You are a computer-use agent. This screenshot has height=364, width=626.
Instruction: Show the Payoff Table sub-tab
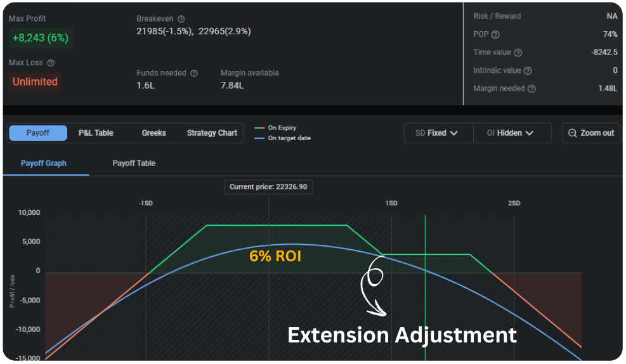click(x=134, y=164)
